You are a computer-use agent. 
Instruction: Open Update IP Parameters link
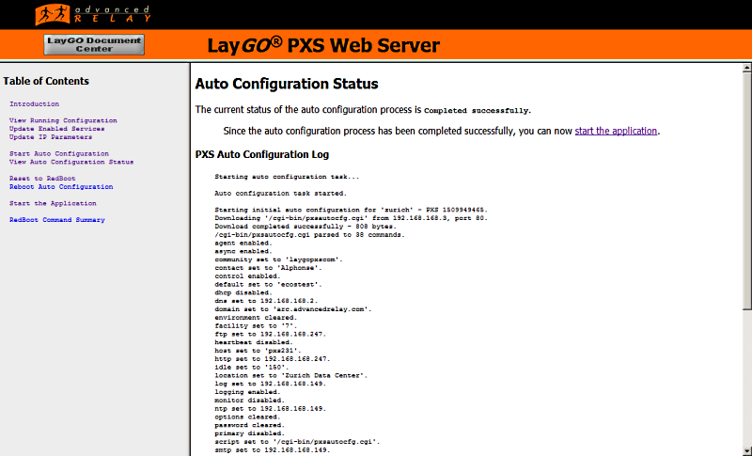51,136
